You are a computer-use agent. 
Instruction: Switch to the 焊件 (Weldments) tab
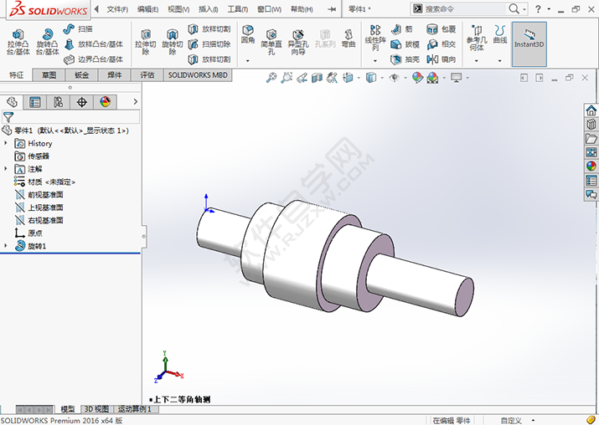[114, 75]
